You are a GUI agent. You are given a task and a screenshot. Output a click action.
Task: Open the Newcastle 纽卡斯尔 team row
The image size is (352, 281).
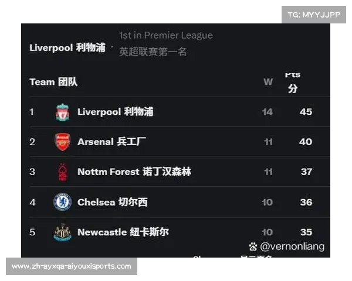(180, 232)
